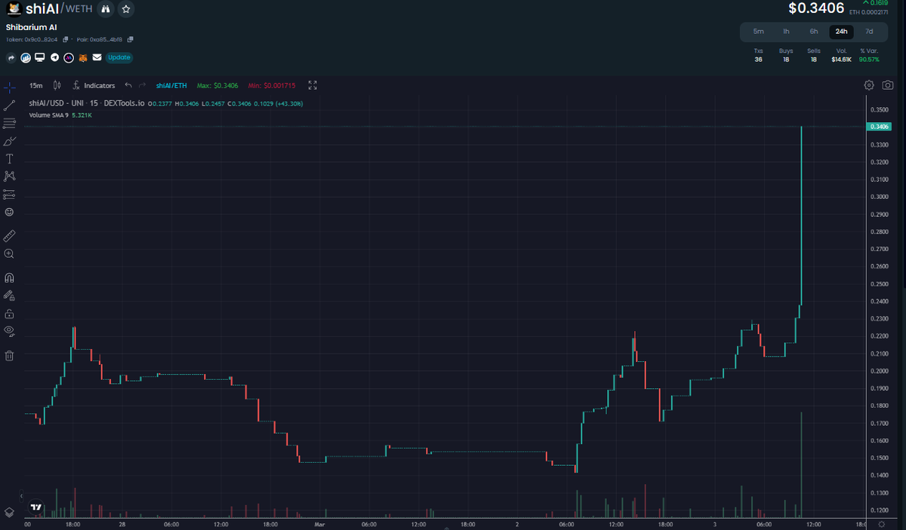Select the 7d stats tab

869,32
